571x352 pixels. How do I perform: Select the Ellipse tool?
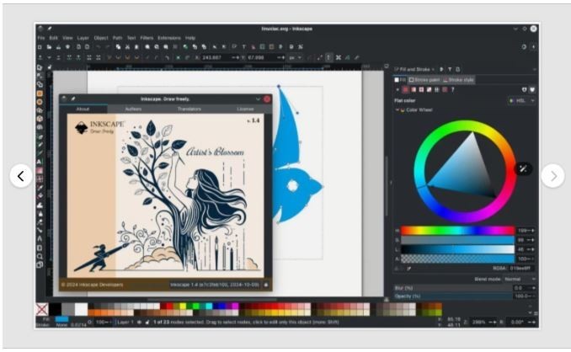40,102
